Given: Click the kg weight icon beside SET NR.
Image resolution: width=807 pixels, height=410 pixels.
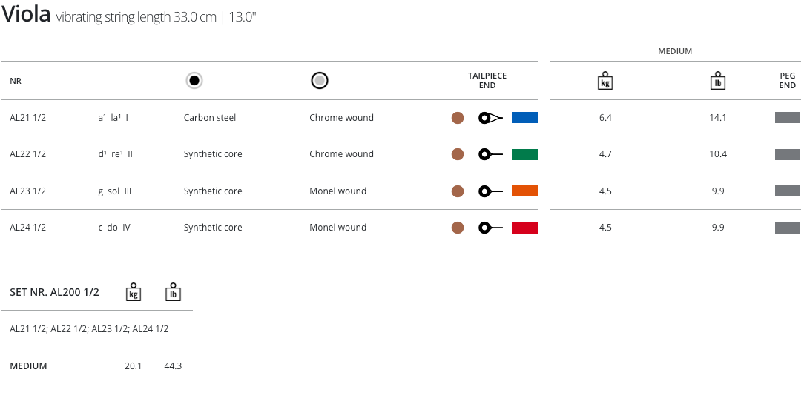Looking at the screenshot, I should [x=134, y=292].
